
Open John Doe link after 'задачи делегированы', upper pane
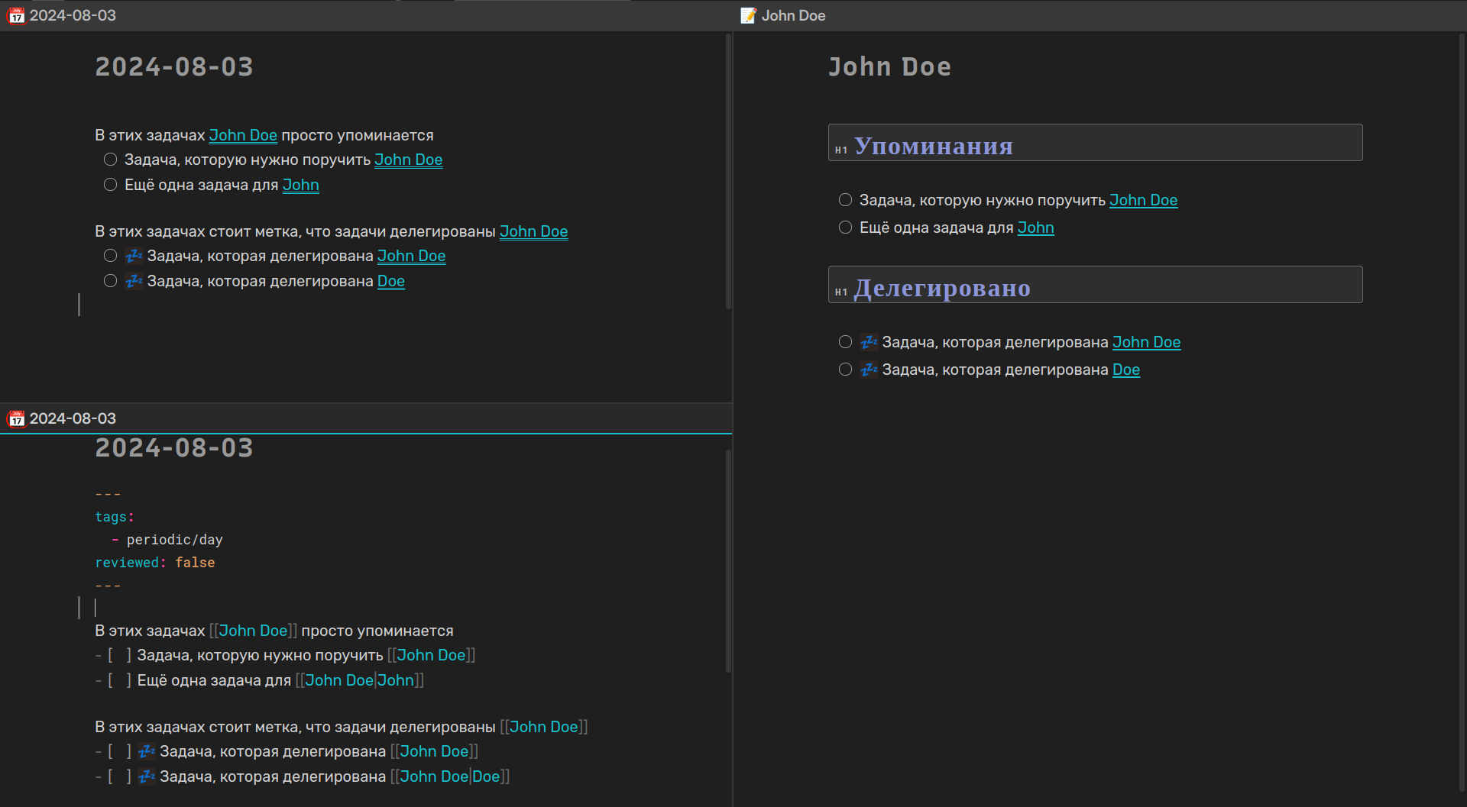pyautogui.click(x=534, y=231)
